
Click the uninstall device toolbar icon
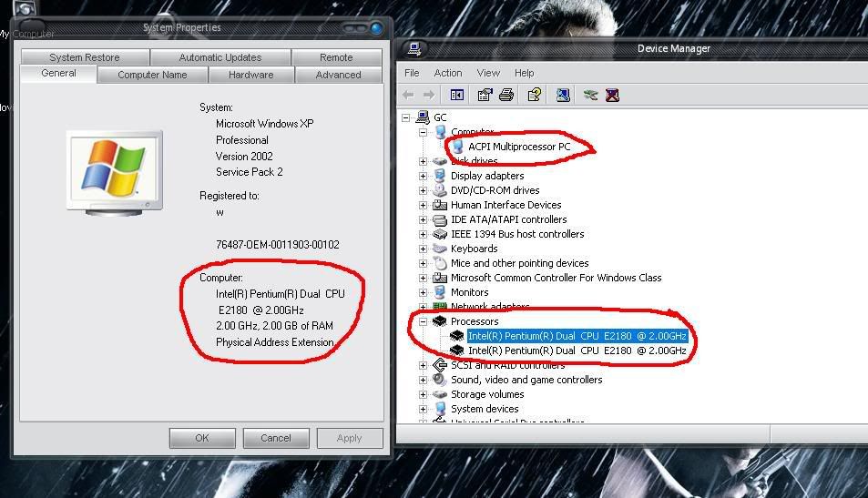coord(612,95)
